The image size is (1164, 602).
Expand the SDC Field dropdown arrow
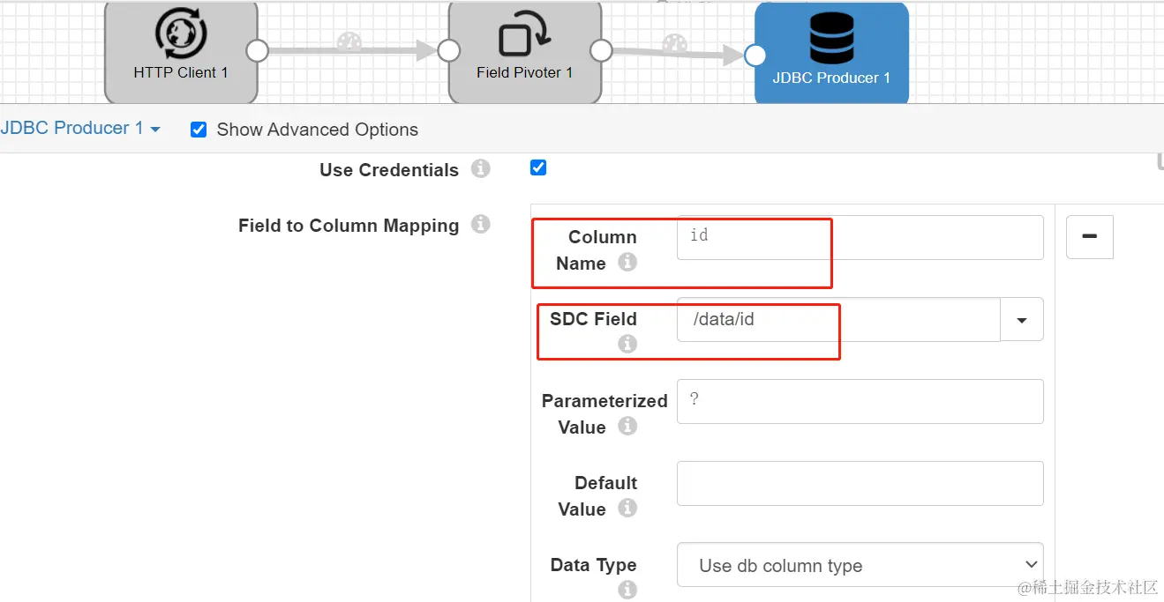[x=1022, y=320]
